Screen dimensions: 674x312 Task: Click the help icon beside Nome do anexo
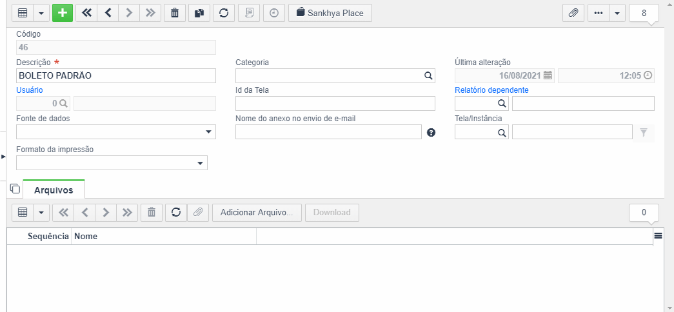point(431,133)
